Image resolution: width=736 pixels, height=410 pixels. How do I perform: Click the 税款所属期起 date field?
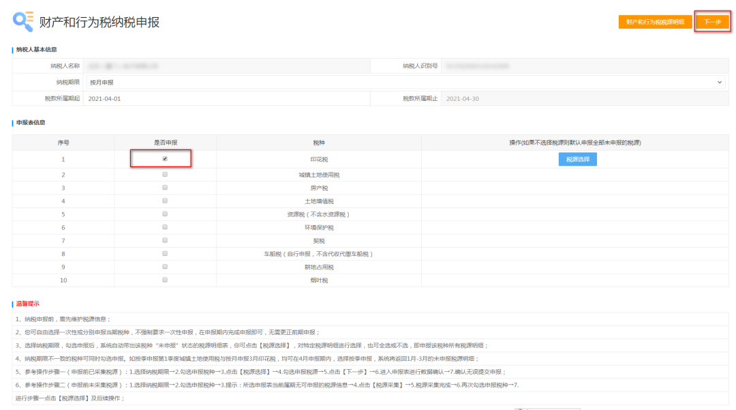(225, 98)
